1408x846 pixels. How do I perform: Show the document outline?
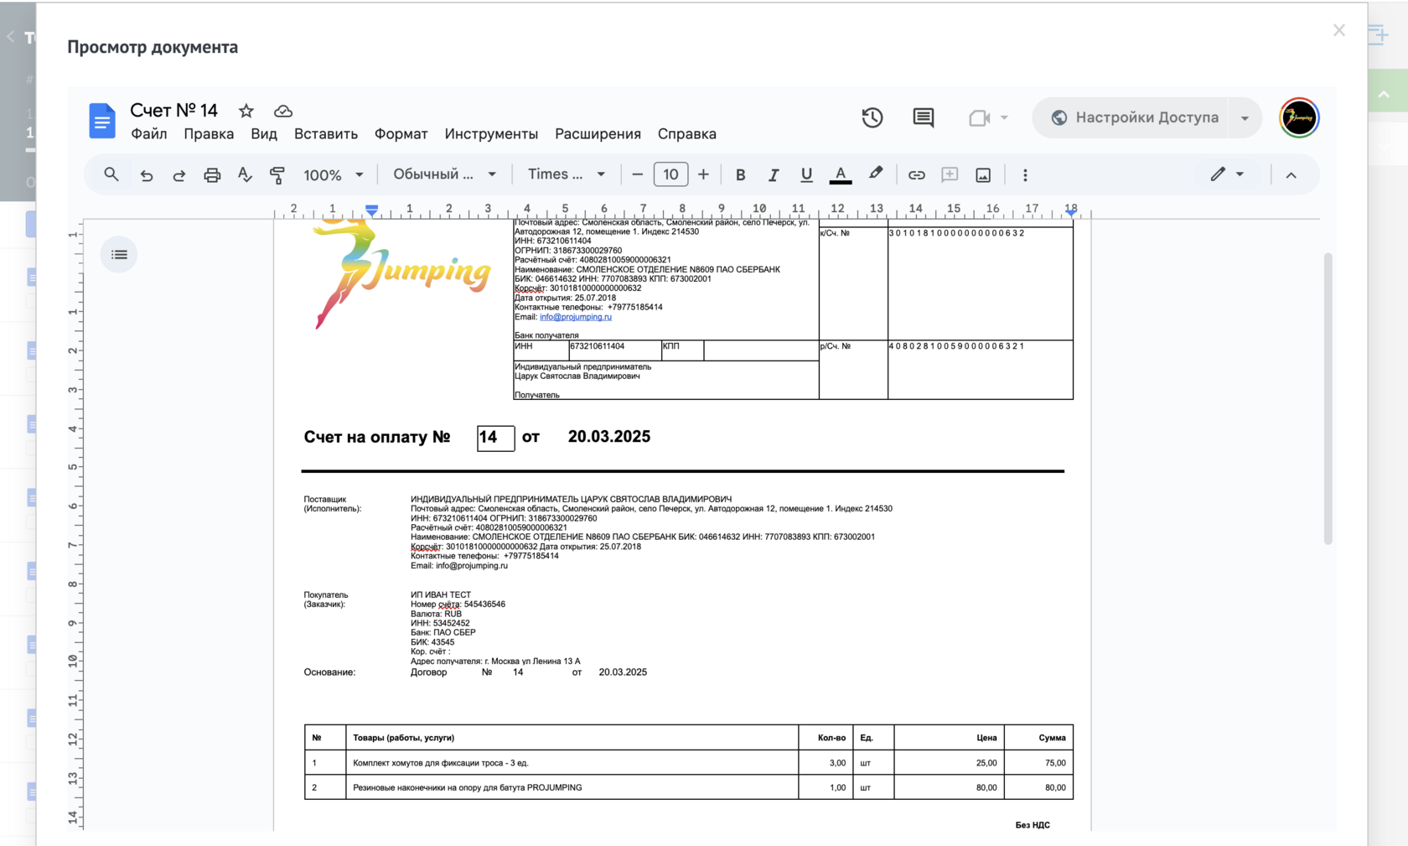tap(119, 254)
